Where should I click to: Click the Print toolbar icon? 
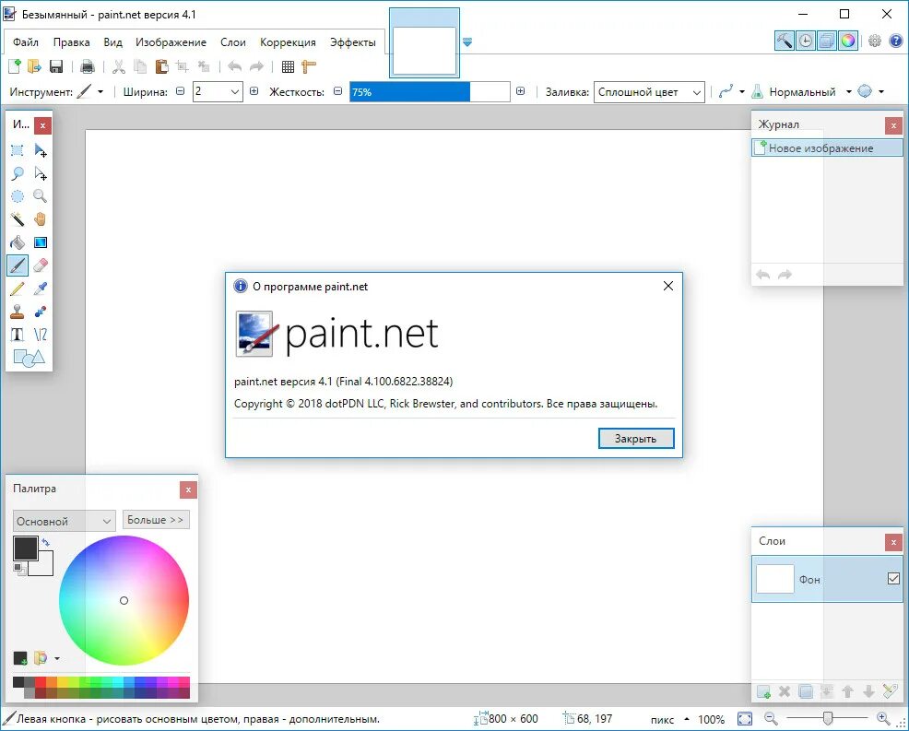pyautogui.click(x=88, y=66)
